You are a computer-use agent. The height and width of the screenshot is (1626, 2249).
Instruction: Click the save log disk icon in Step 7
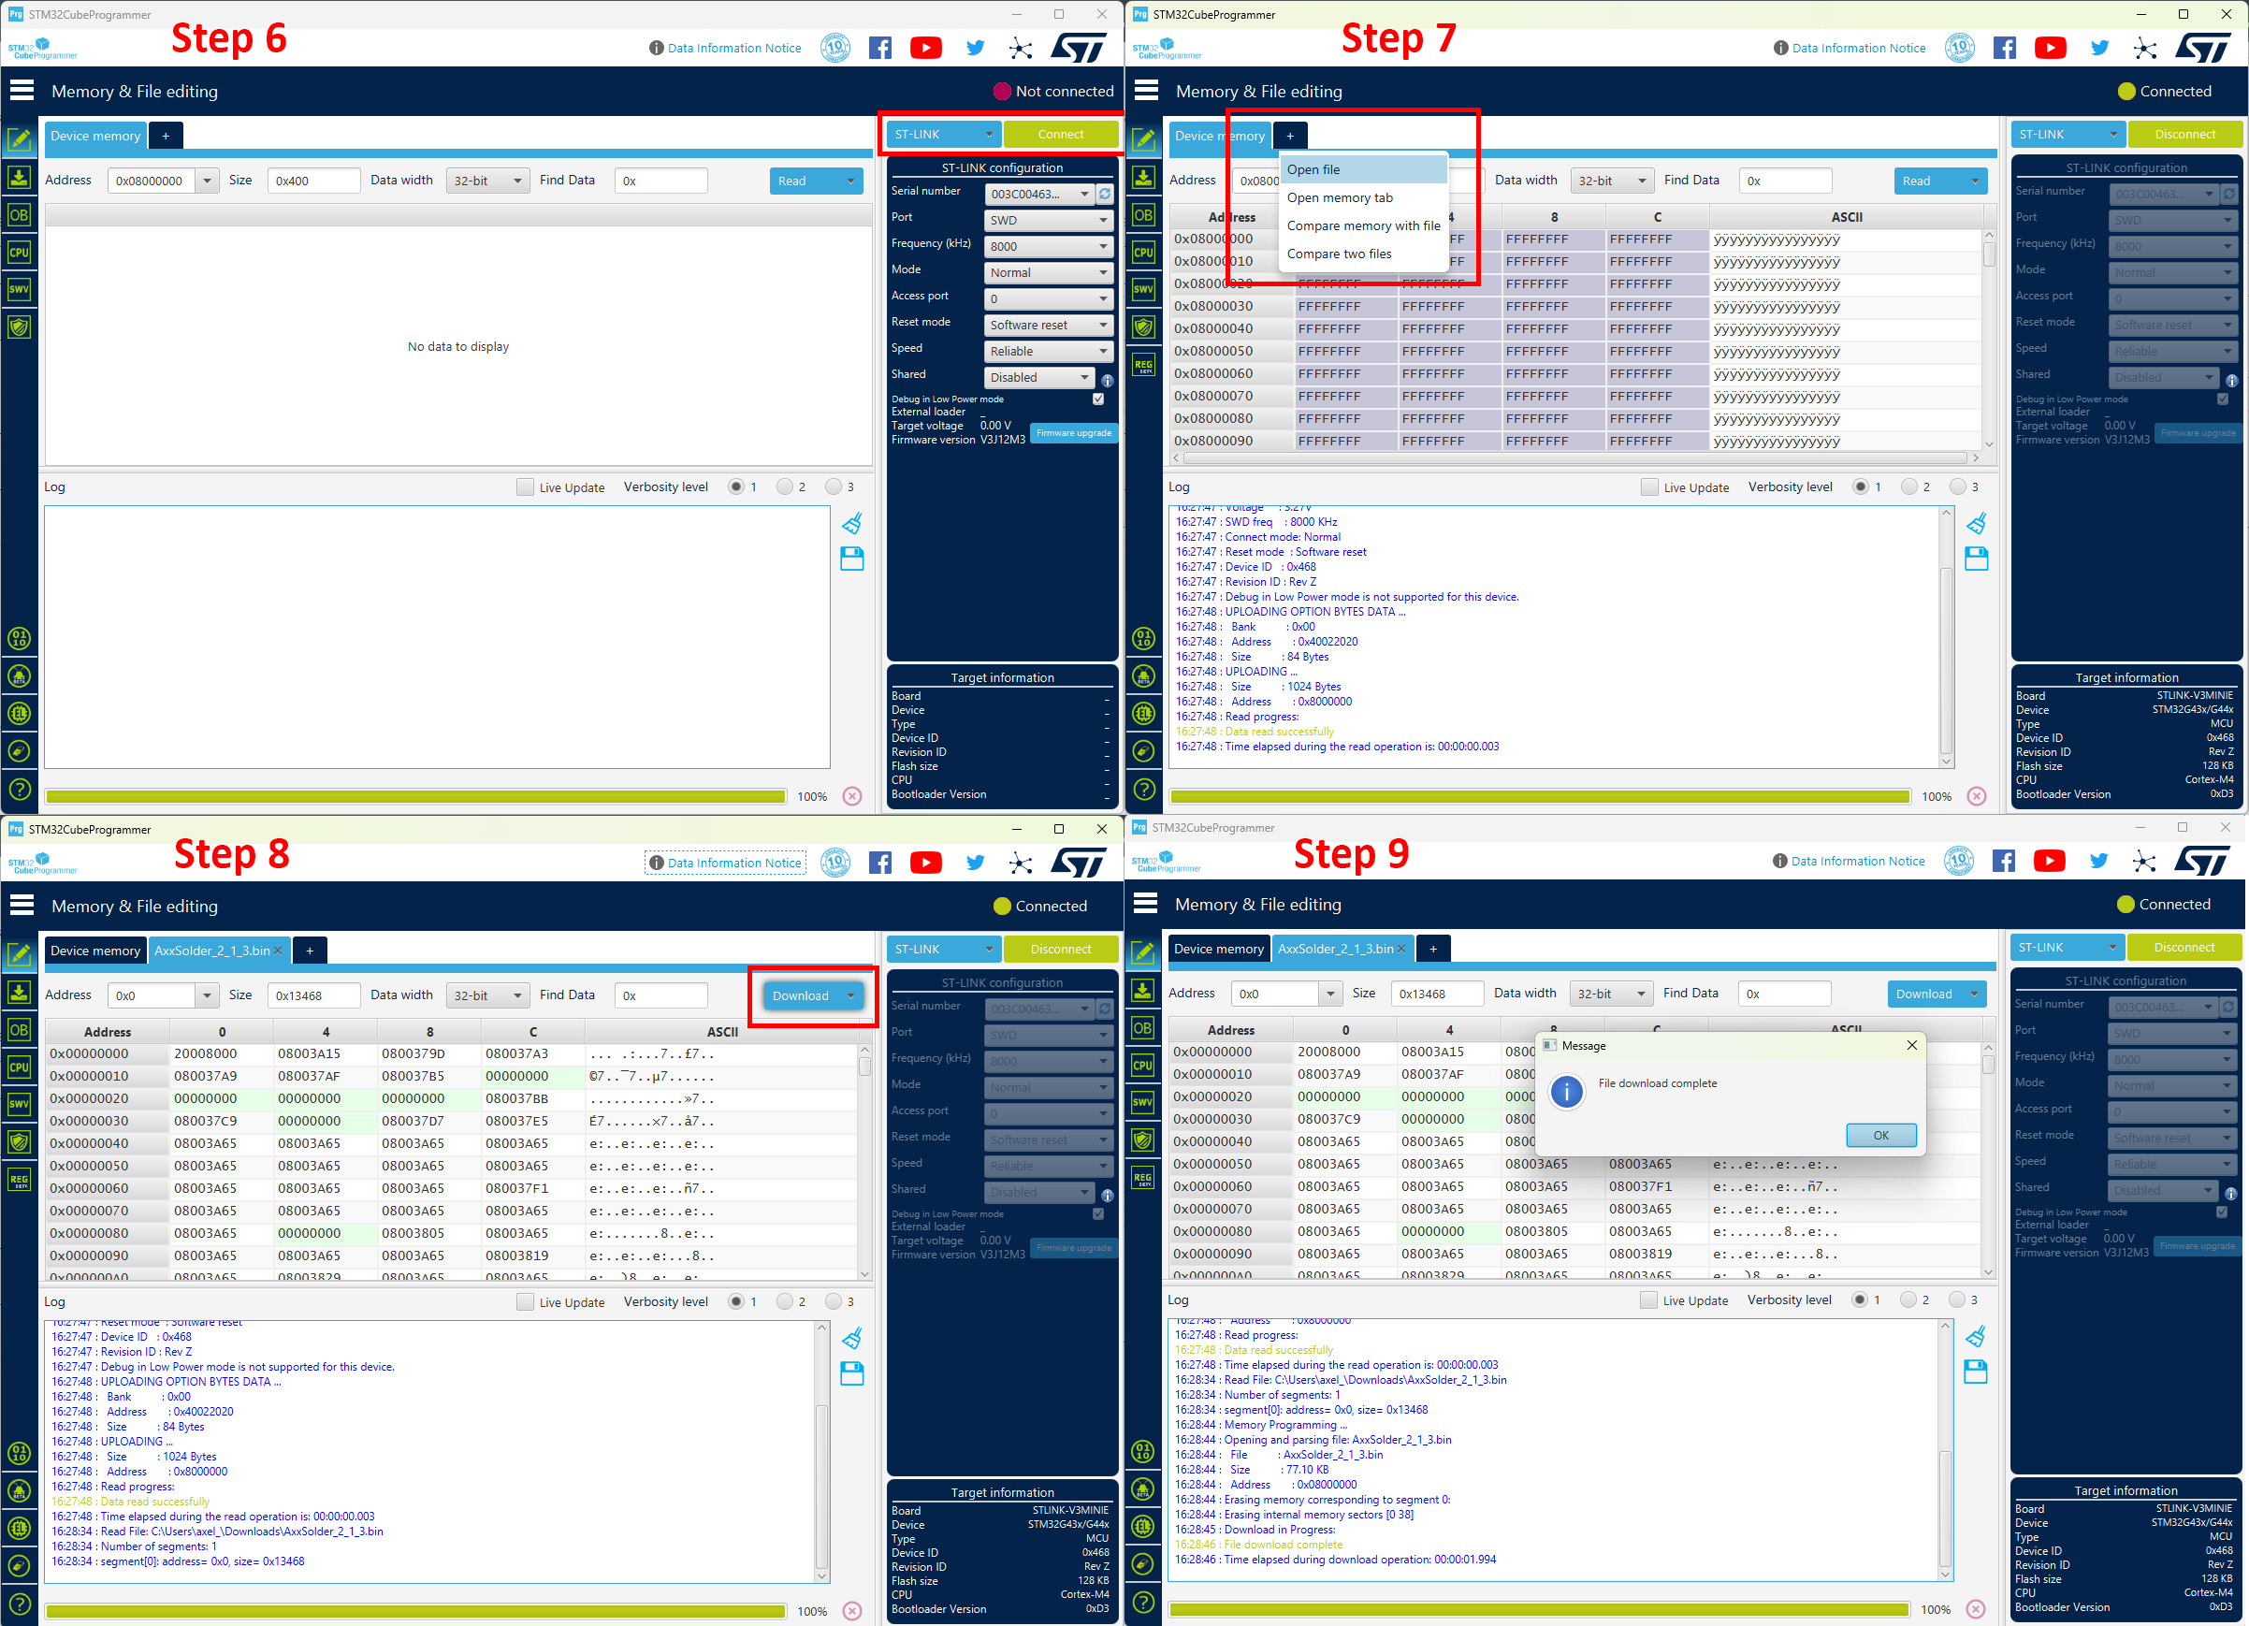click(x=1977, y=559)
